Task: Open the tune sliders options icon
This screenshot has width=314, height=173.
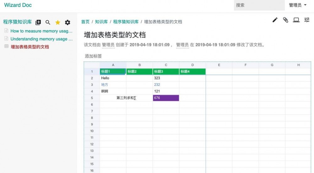Action: (x=307, y=20)
